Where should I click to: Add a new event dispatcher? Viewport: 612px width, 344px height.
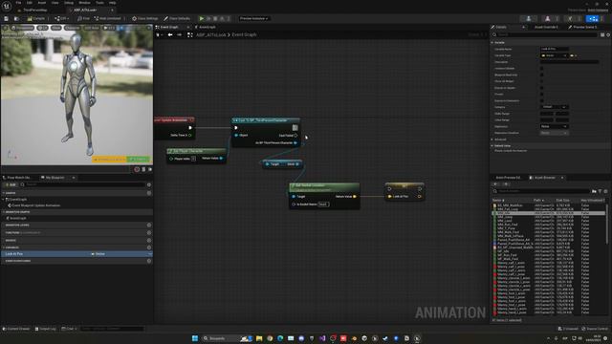(x=149, y=261)
